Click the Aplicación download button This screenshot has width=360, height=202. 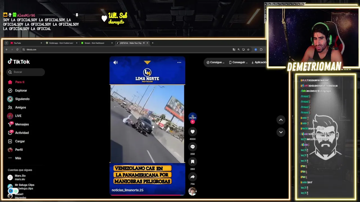pyautogui.click(x=259, y=62)
